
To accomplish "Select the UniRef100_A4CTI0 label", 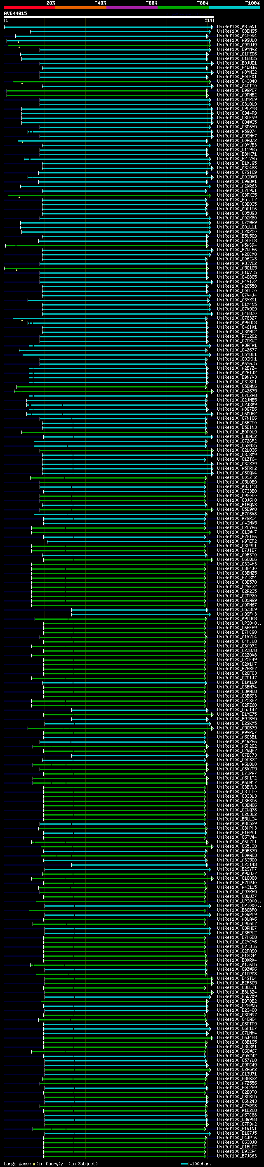I will [x=236, y=86].
